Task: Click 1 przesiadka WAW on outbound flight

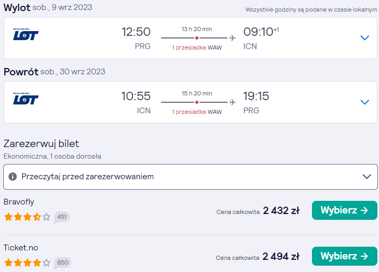Action: click(197, 47)
